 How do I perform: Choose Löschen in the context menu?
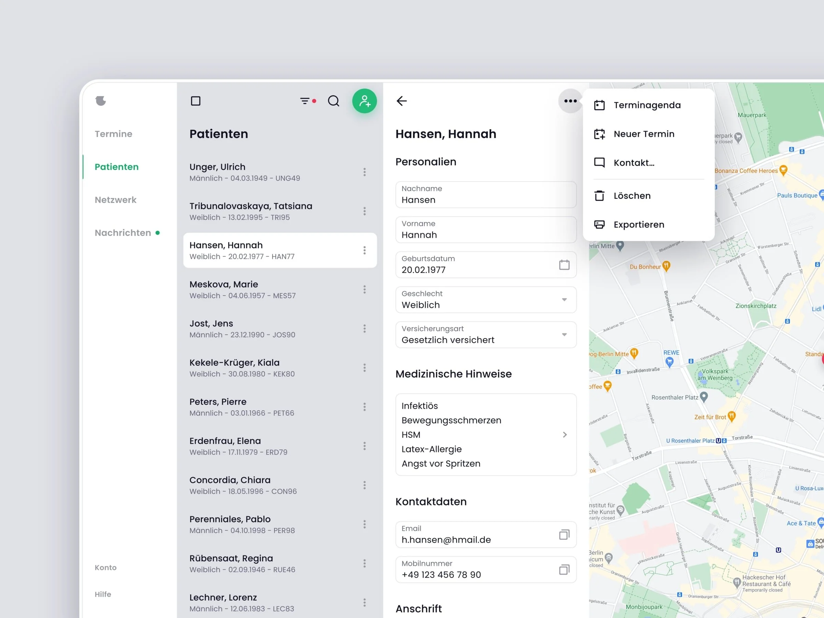(632, 196)
